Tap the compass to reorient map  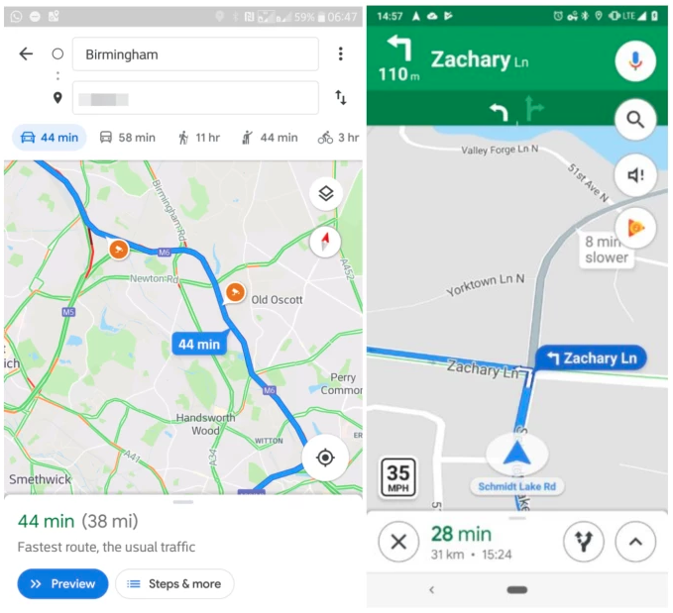click(325, 242)
